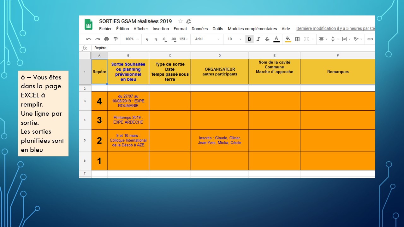Viewport: 404px width, 227px height.
Task: Open the text rotation dropdown
Action: (358, 39)
